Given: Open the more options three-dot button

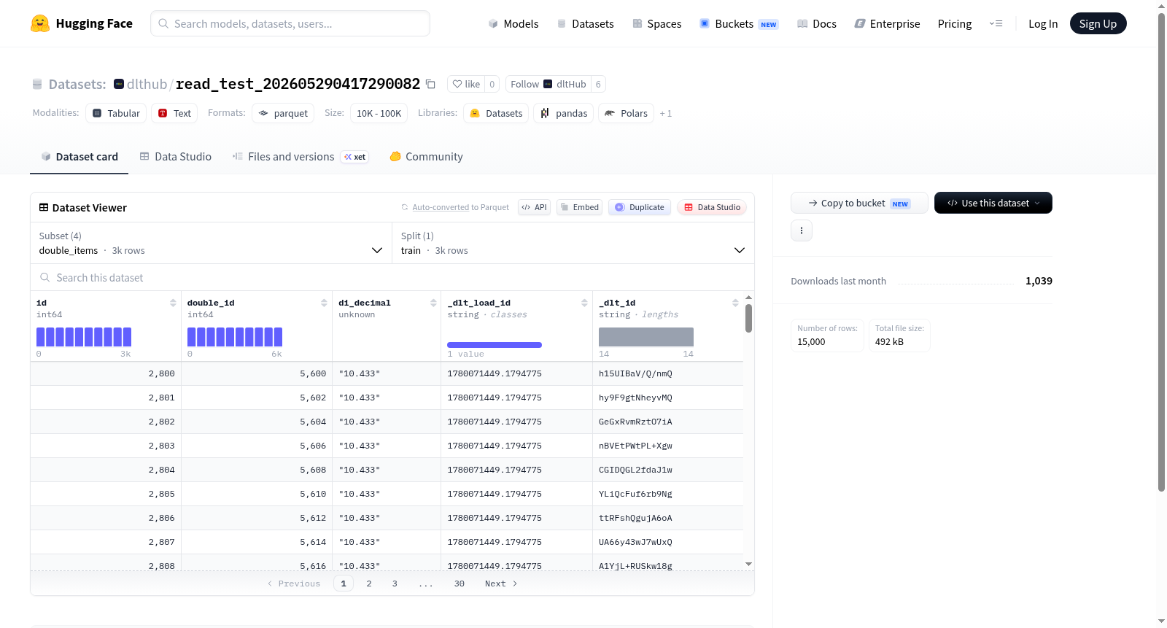Looking at the screenshot, I should (802, 230).
